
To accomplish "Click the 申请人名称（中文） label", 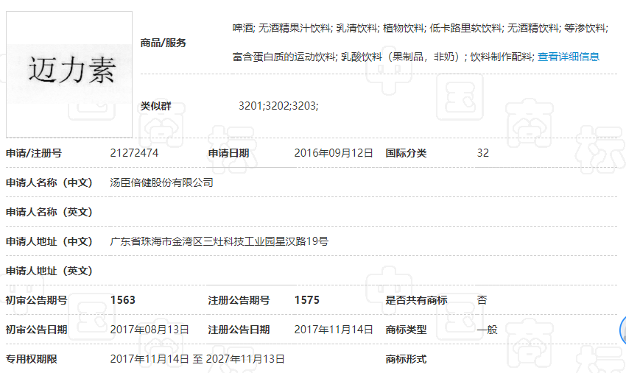I will pyautogui.click(x=49, y=182).
